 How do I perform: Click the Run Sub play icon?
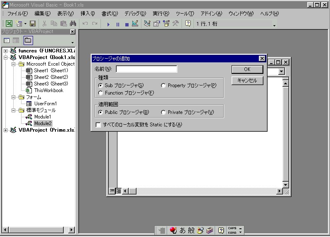[108, 24]
